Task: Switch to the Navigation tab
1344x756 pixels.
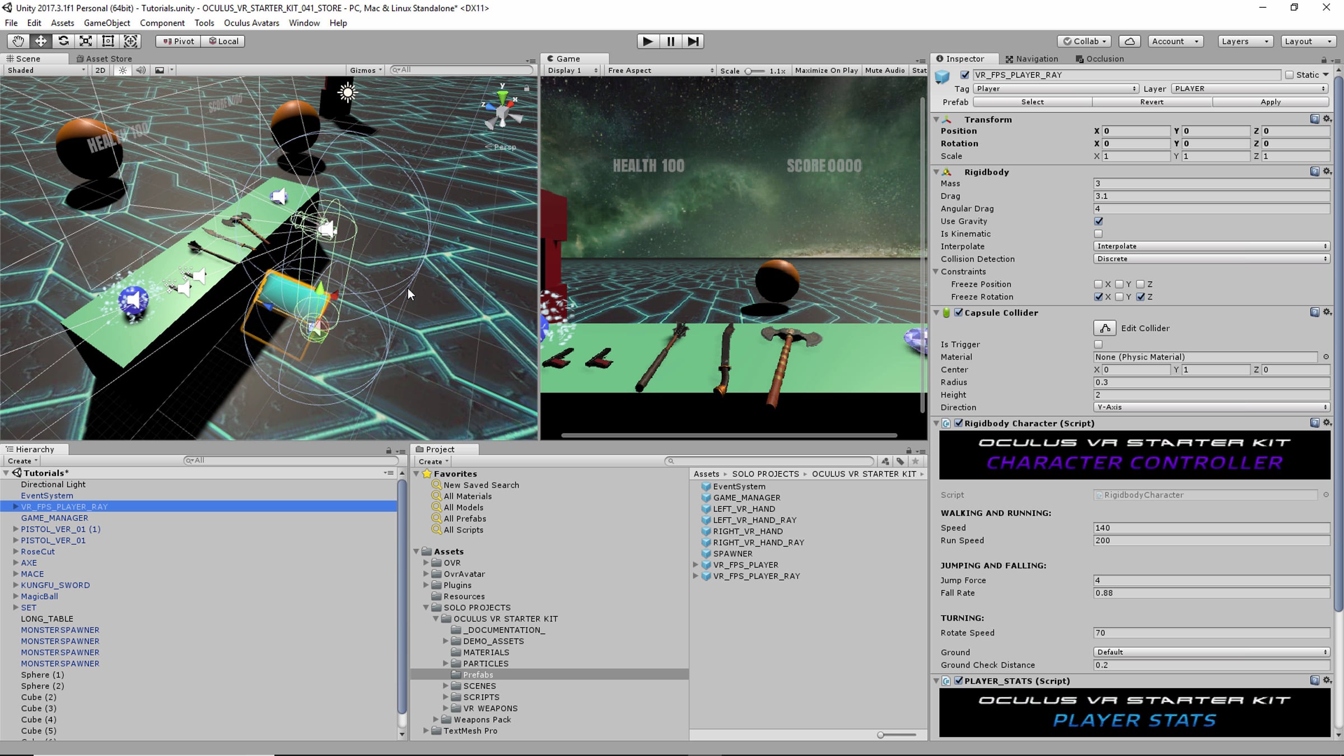Action: point(1032,58)
